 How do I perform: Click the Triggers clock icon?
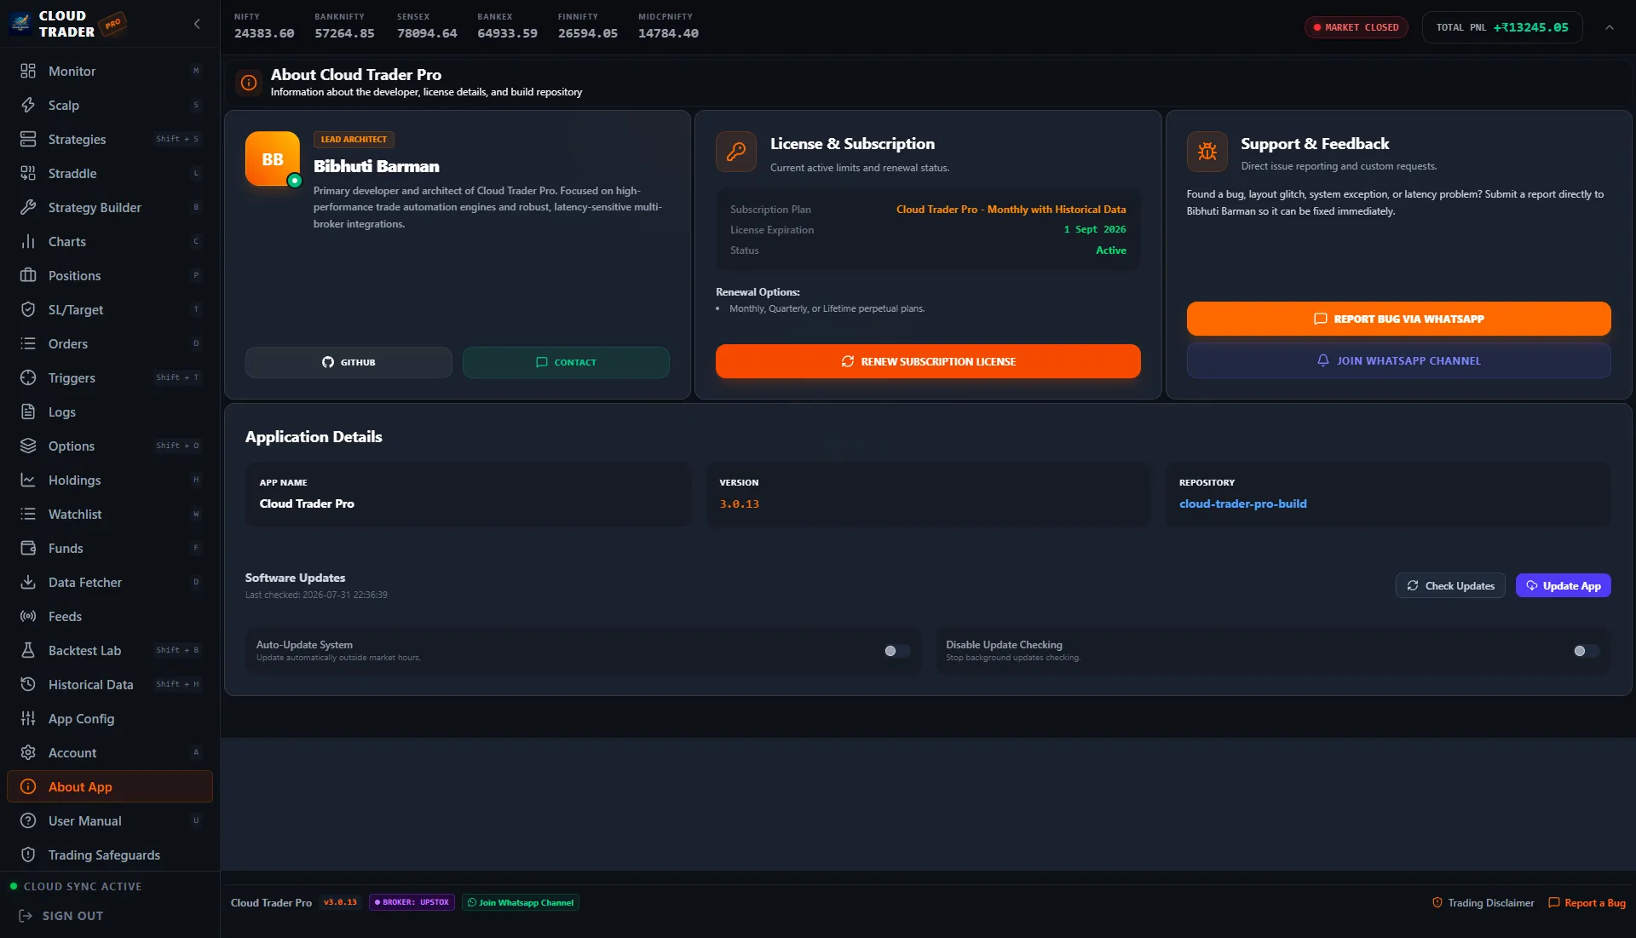coord(28,377)
